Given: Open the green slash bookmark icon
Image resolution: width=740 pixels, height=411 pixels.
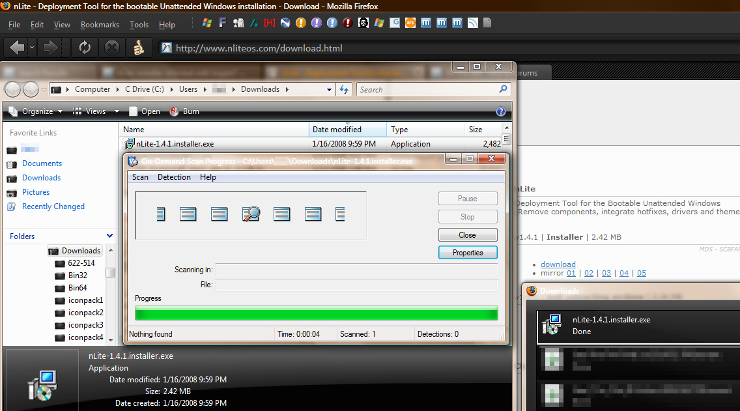Looking at the screenshot, I should 254,23.
